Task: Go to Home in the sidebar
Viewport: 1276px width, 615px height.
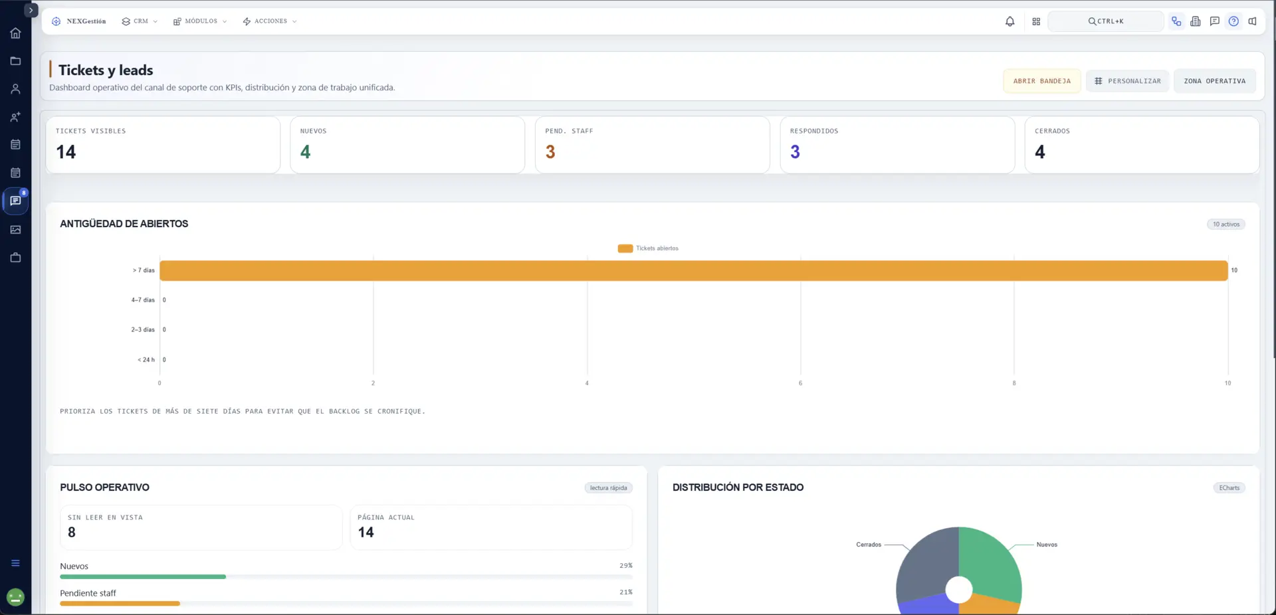Action: pyautogui.click(x=15, y=33)
